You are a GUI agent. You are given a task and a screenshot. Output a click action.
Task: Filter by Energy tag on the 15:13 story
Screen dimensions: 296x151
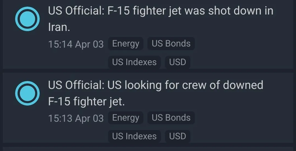[126, 118]
